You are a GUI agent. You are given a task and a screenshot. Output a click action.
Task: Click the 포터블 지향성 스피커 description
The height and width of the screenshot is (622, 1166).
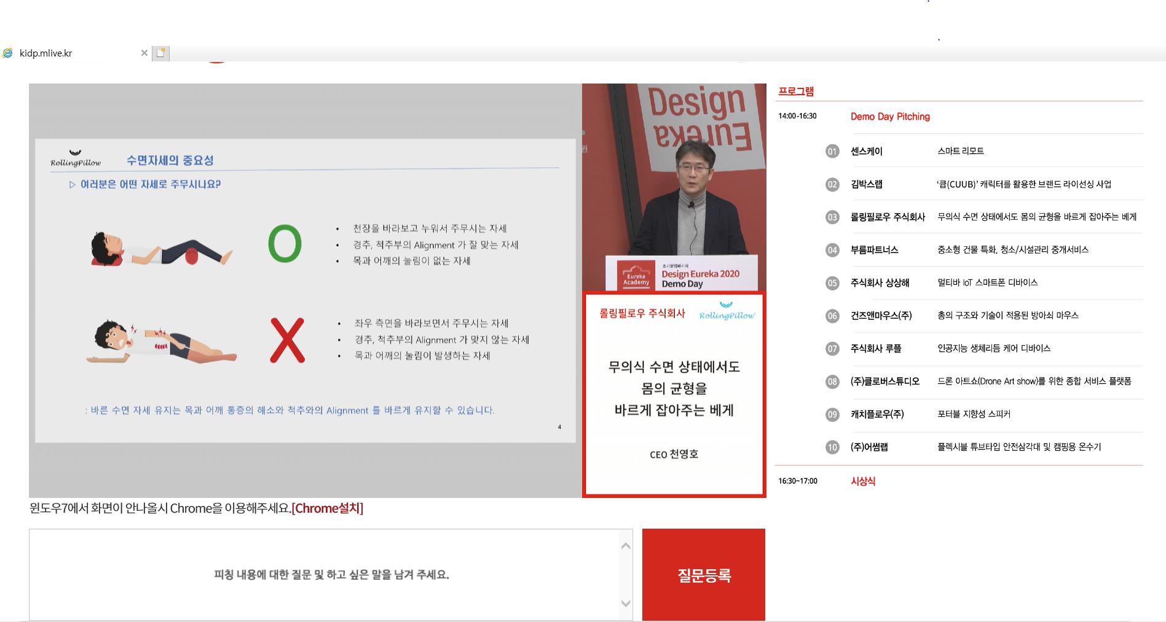pos(974,414)
